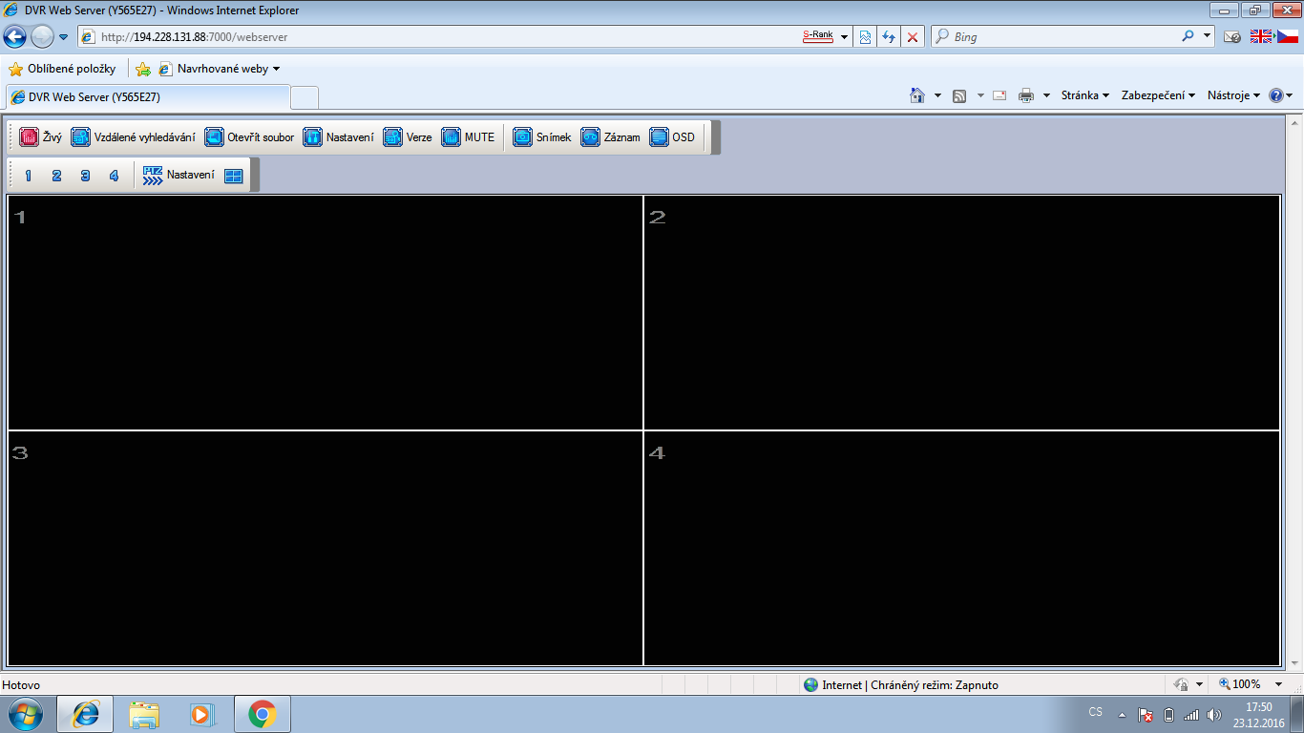Click the RSS feeds icon

959,95
